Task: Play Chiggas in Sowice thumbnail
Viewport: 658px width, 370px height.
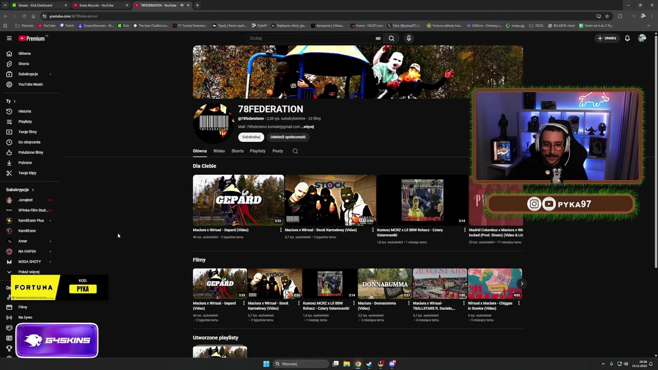Action: coord(495,284)
